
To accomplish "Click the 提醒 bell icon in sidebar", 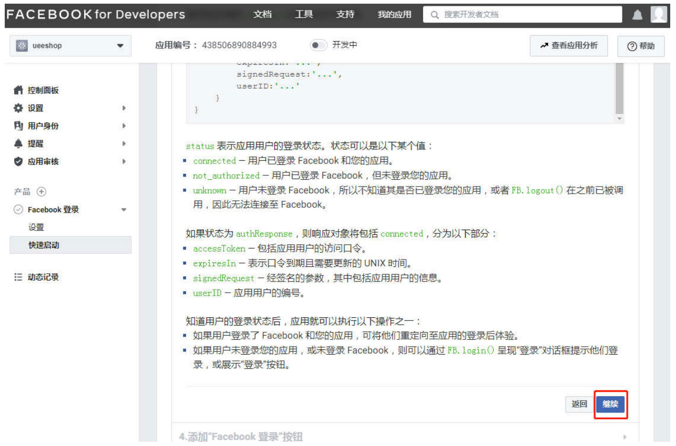I will pos(18,144).
